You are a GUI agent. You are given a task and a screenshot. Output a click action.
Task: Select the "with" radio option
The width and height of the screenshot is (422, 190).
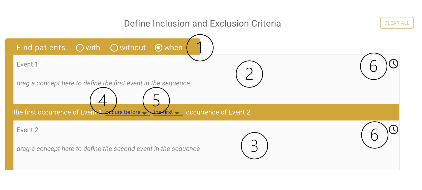80,48
